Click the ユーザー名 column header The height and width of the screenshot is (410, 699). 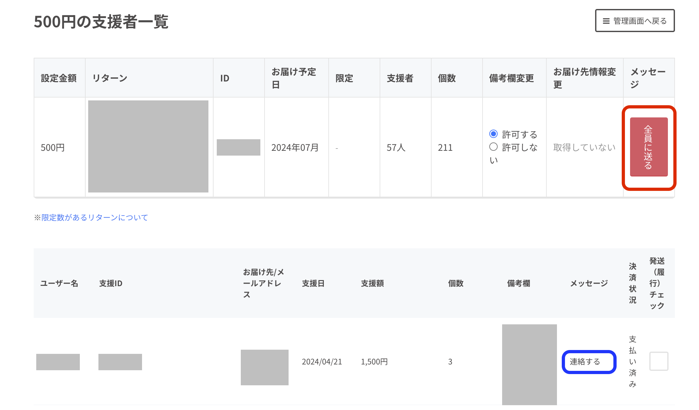[x=59, y=283]
